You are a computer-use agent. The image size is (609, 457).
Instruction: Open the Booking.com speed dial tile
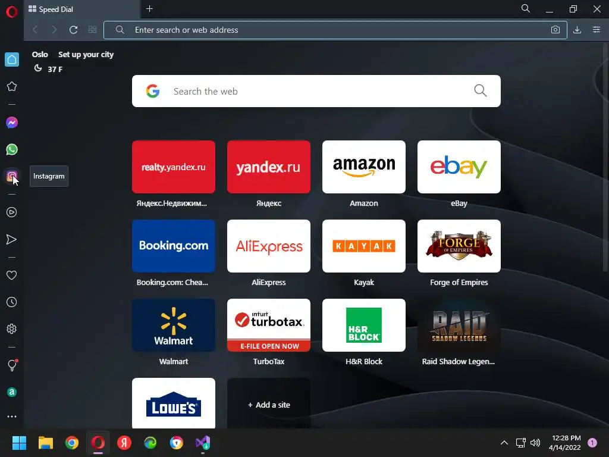pos(174,246)
